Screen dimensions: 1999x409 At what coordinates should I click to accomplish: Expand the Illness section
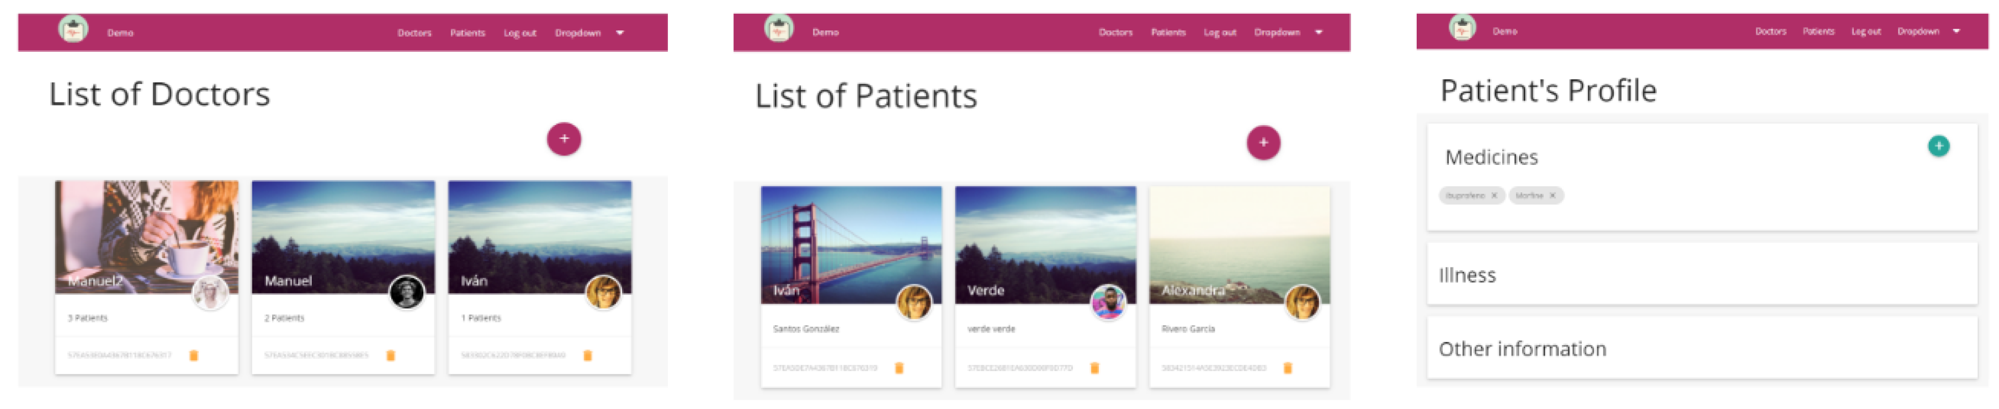click(1701, 275)
